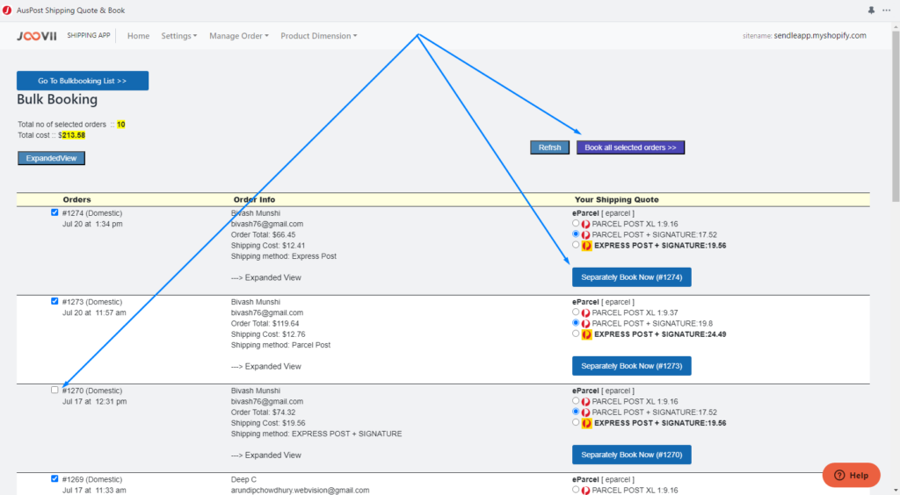
Task: Select PARCEL POST XL radio for order #1270
Action: click(576, 401)
